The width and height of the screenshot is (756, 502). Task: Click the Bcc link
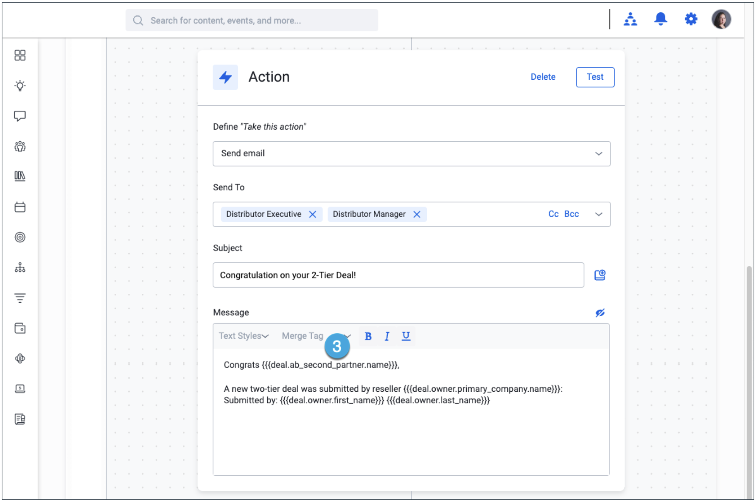(571, 214)
